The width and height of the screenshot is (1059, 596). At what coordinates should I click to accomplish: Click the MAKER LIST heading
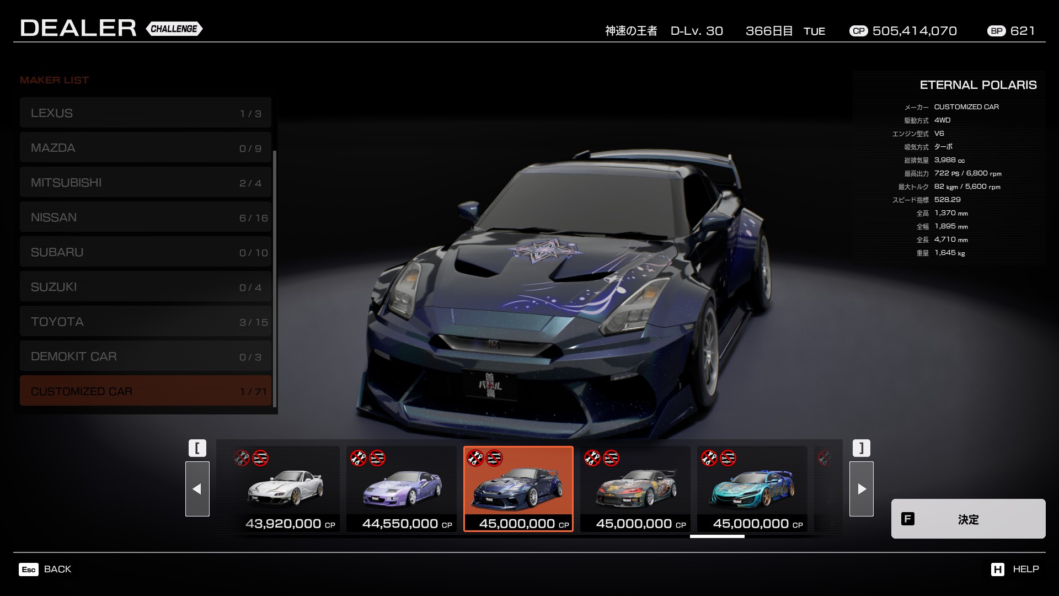tap(54, 80)
